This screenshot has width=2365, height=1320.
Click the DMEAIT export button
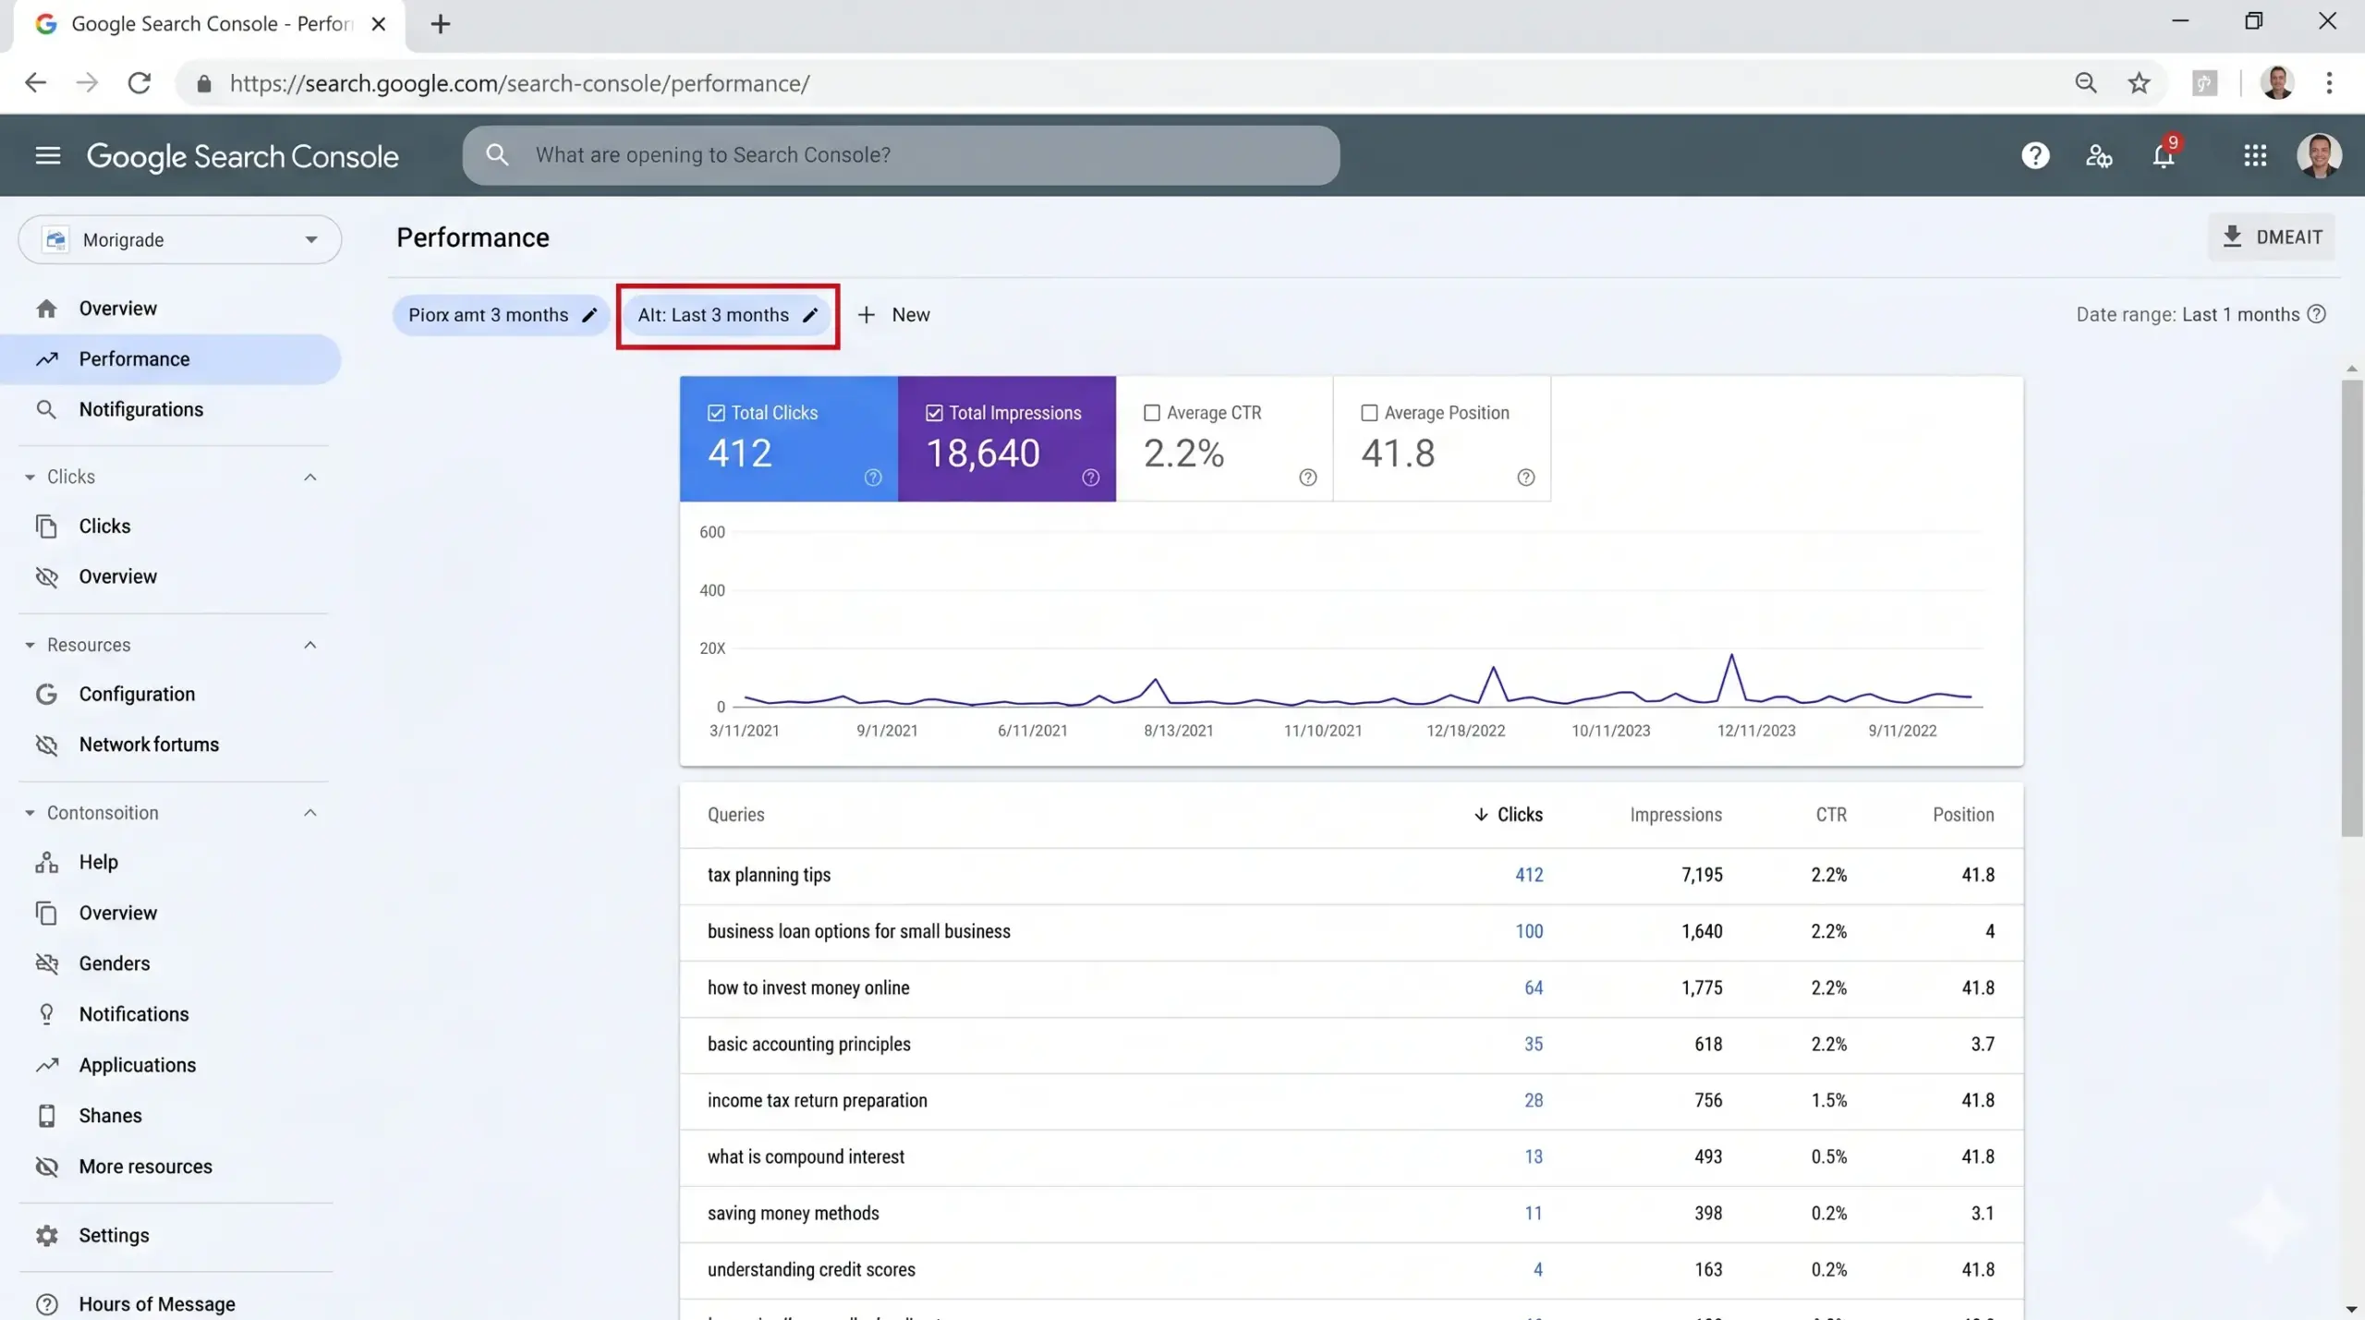pyautogui.click(x=2272, y=237)
